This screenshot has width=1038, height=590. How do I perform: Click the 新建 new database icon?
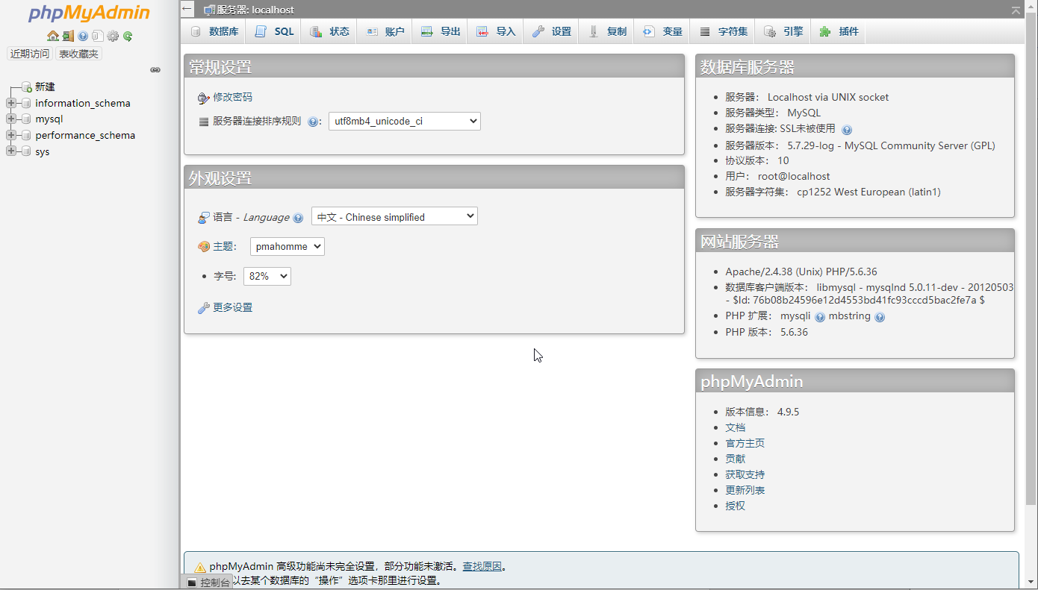pyautogui.click(x=27, y=87)
